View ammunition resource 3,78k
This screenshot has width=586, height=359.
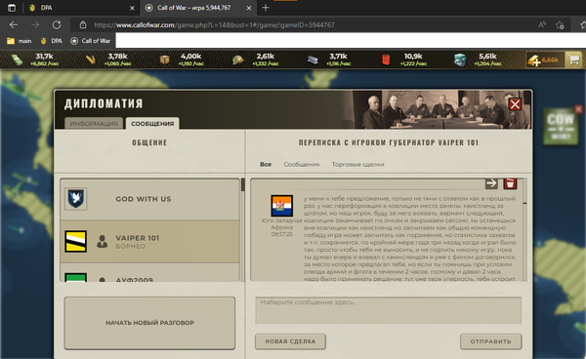108,60
